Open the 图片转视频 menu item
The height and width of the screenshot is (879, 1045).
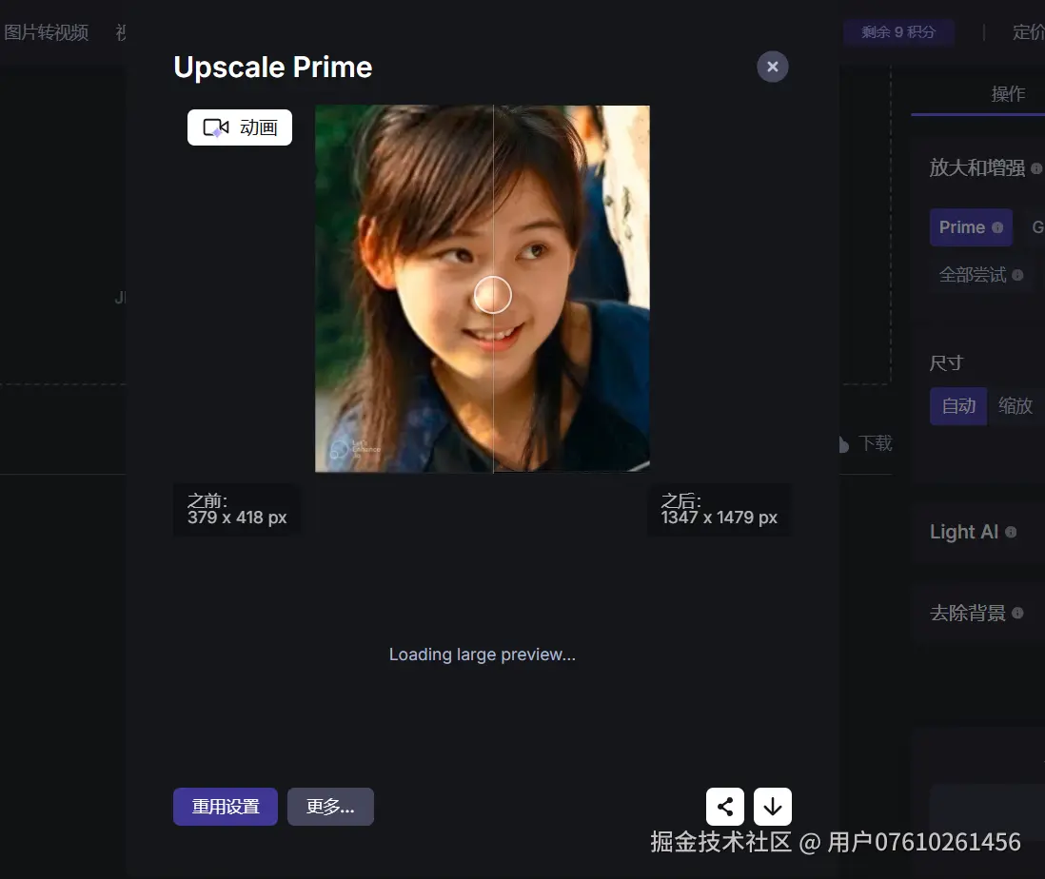tap(45, 31)
